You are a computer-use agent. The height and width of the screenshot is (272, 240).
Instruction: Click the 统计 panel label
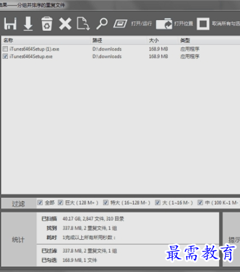pyautogui.click(x=18, y=240)
